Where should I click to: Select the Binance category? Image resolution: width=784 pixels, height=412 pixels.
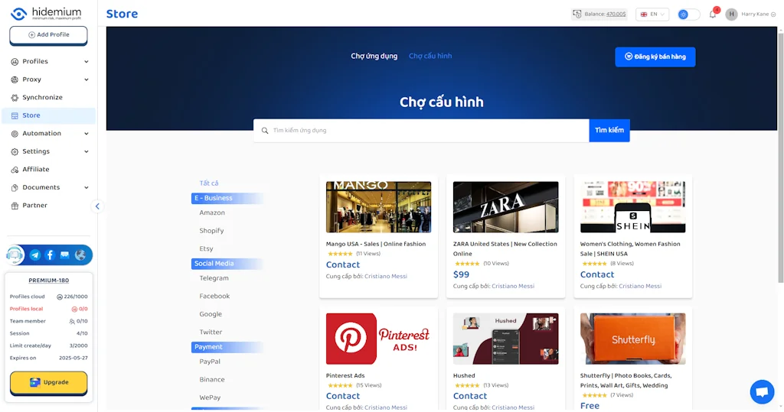[212, 380]
